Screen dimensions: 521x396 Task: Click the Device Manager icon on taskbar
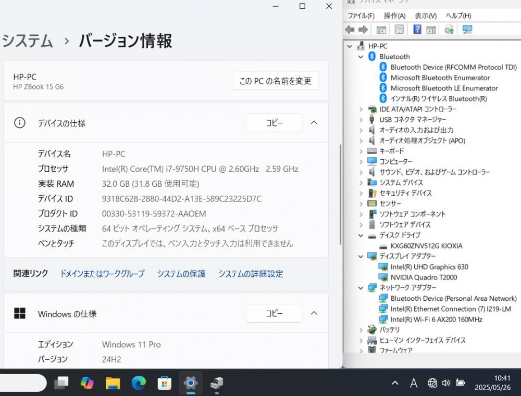[217, 384]
